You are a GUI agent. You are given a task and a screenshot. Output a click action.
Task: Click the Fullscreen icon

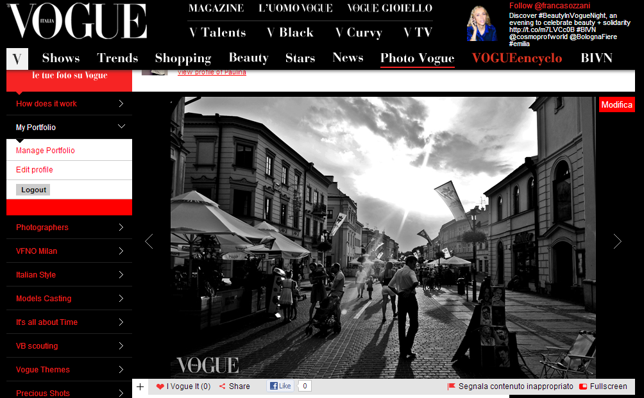tap(583, 386)
